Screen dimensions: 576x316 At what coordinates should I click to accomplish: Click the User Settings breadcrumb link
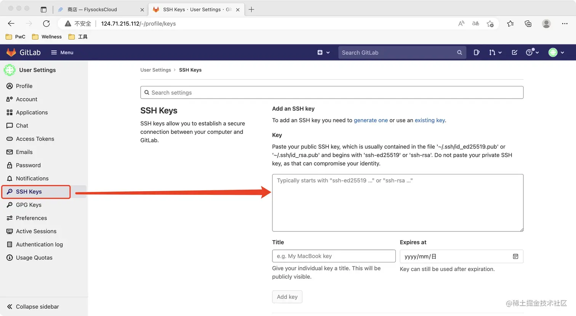[155, 70]
